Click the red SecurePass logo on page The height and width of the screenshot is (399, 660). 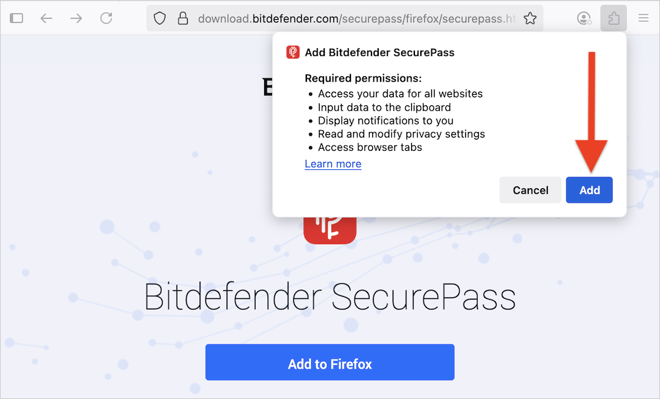click(x=329, y=228)
